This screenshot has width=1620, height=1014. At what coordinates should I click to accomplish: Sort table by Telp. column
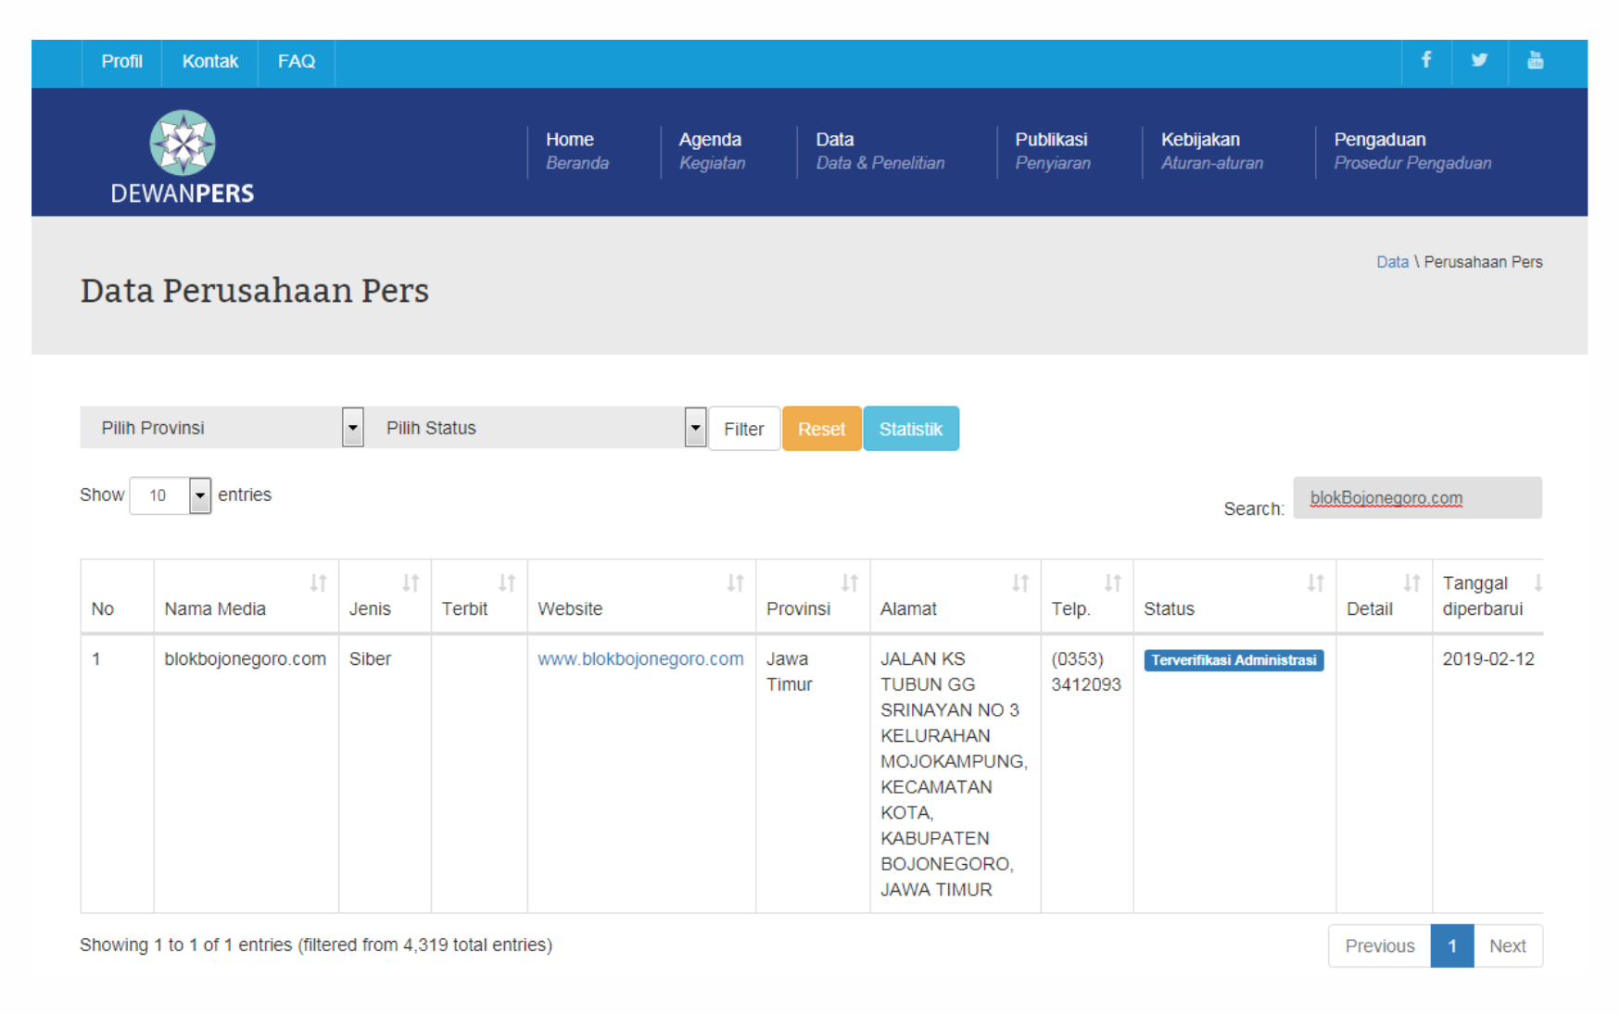[x=1087, y=596]
